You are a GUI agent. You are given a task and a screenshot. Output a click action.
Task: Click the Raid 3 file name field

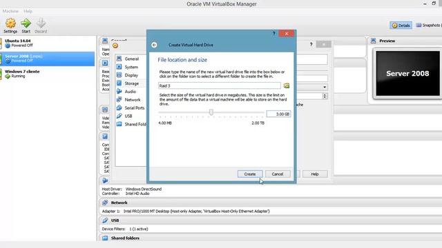pos(220,85)
